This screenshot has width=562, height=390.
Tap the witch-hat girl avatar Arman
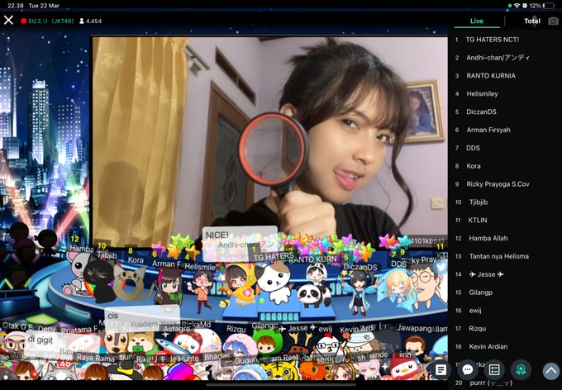(x=169, y=287)
